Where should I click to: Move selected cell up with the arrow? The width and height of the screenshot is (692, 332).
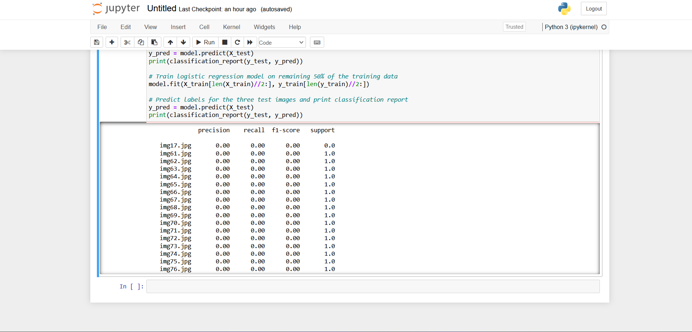[170, 42]
